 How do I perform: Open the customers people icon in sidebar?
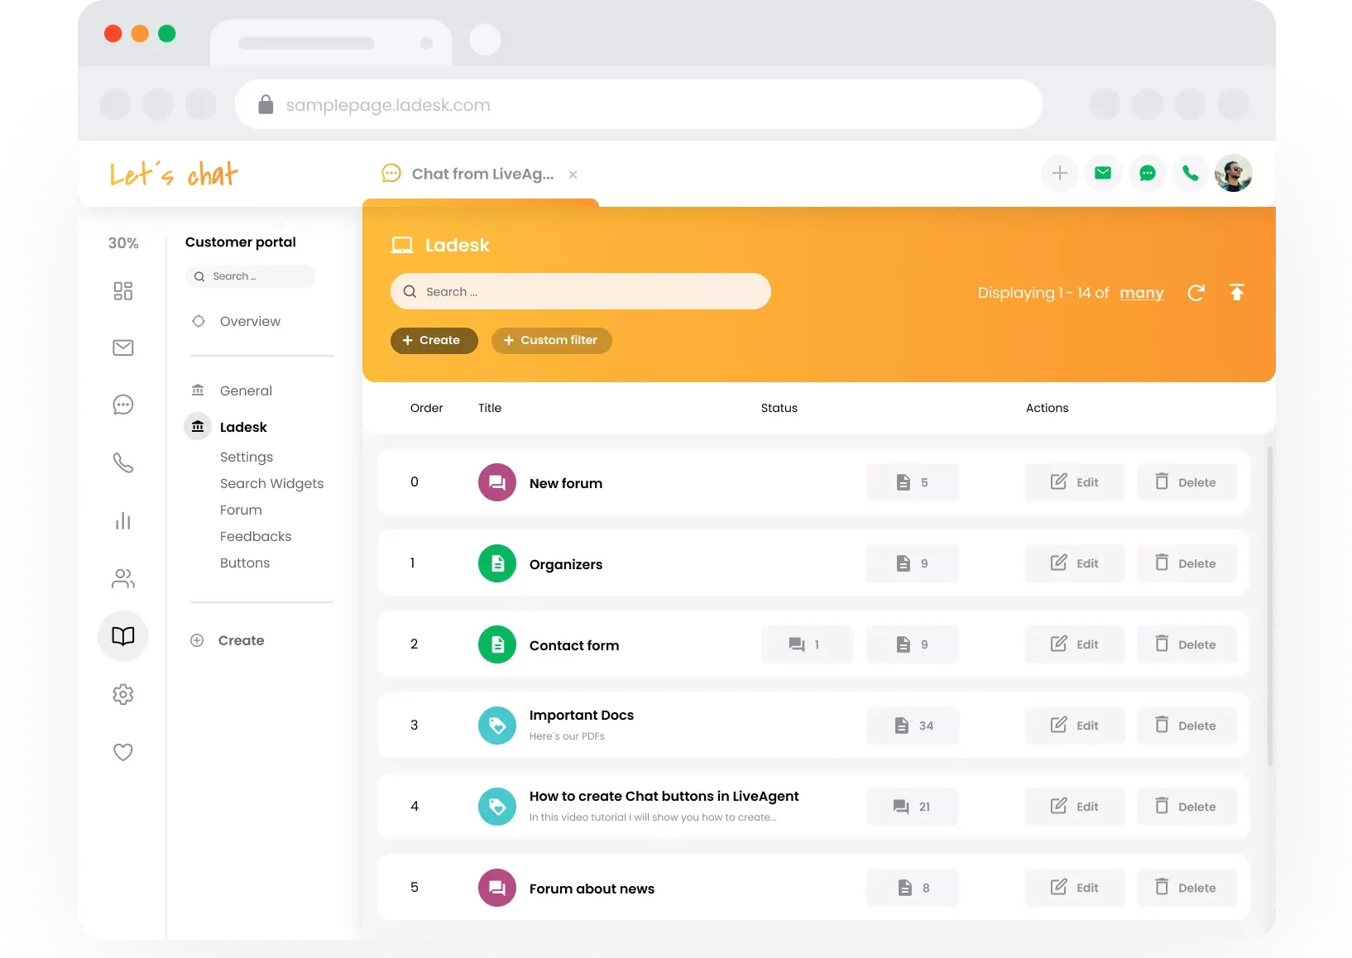click(x=123, y=578)
